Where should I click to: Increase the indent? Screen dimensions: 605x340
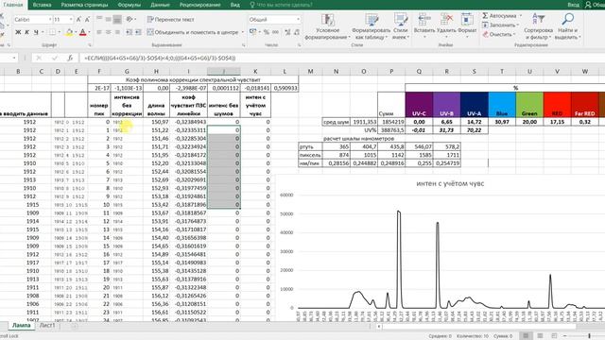pos(138,32)
